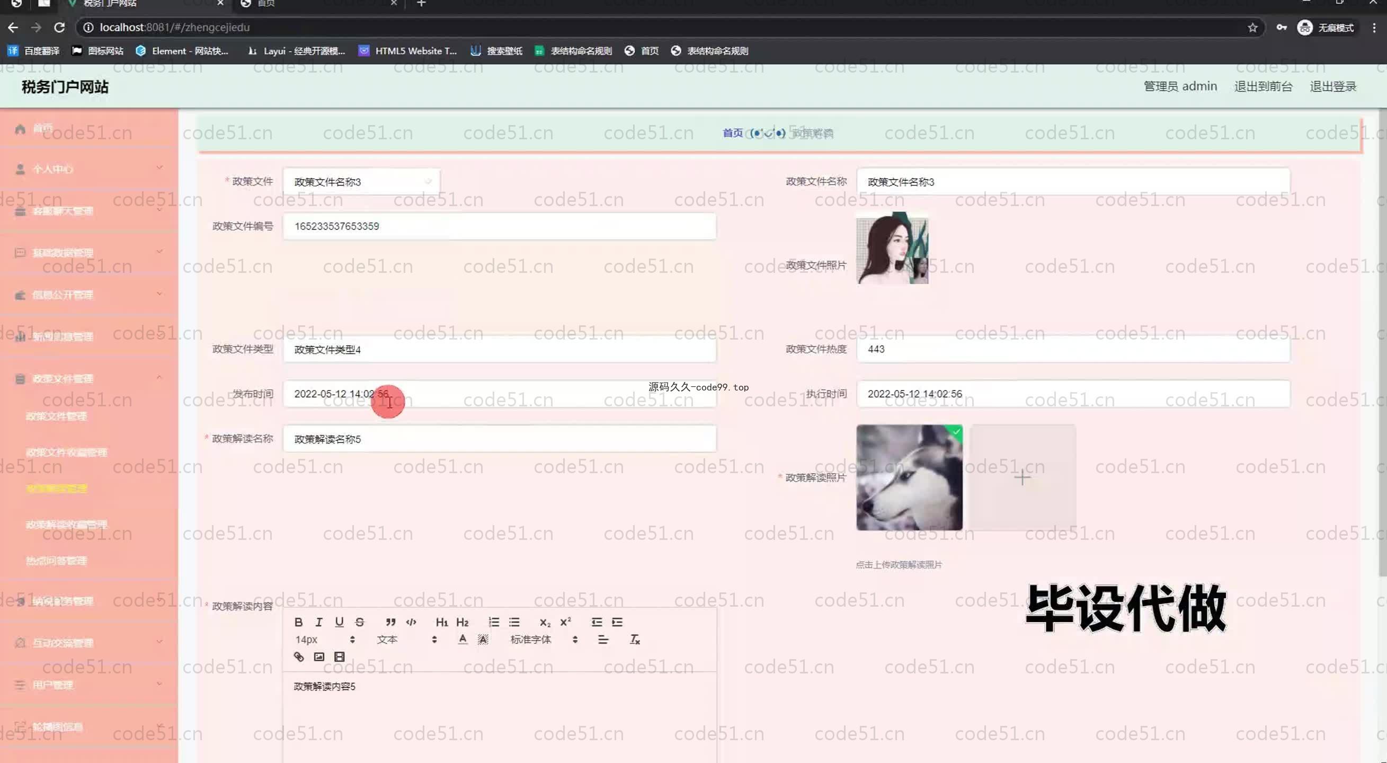Open the 新闻信息管理 sidebar menu
This screenshot has width=1387, height=763.
[89, 336]
